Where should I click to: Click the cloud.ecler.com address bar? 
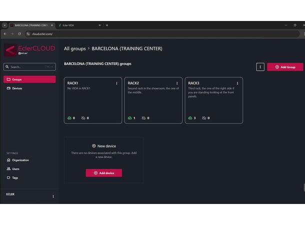(x=162, y=34)
